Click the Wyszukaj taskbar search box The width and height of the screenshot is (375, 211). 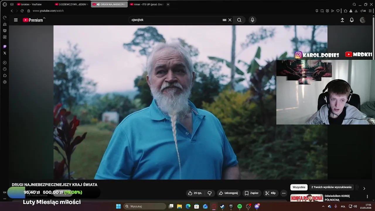[x=145, y=206]
